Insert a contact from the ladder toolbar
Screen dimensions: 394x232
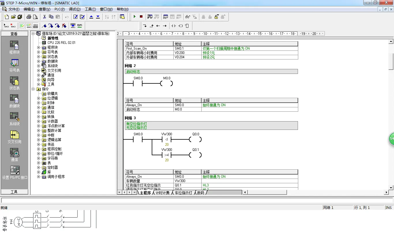173,26
